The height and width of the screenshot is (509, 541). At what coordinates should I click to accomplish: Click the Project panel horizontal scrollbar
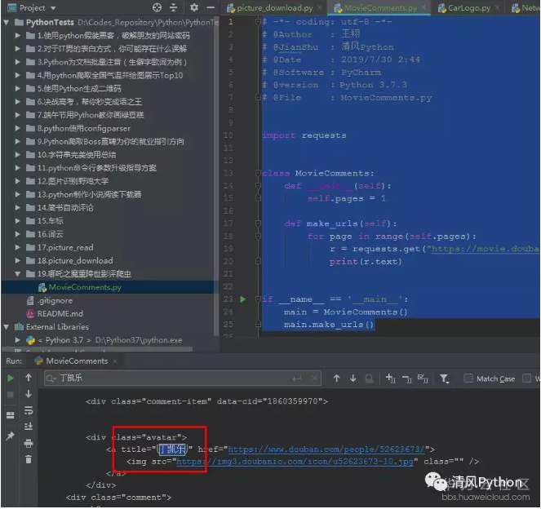coord(97,349)
